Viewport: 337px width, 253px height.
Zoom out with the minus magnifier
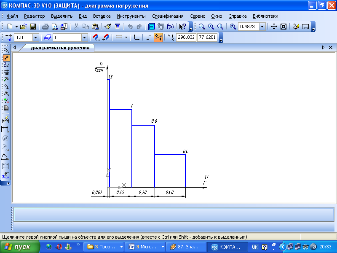(220, 27)
